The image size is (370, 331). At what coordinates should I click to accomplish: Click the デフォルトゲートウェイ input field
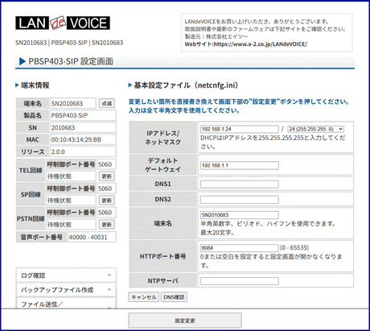tap(240, 165)
